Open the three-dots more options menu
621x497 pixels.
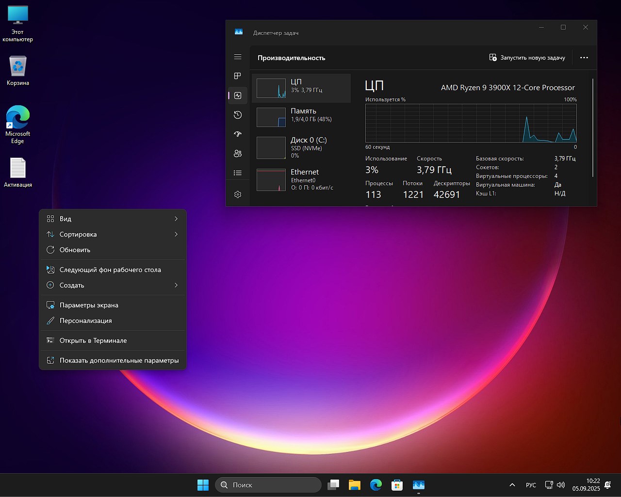[584, 58]
